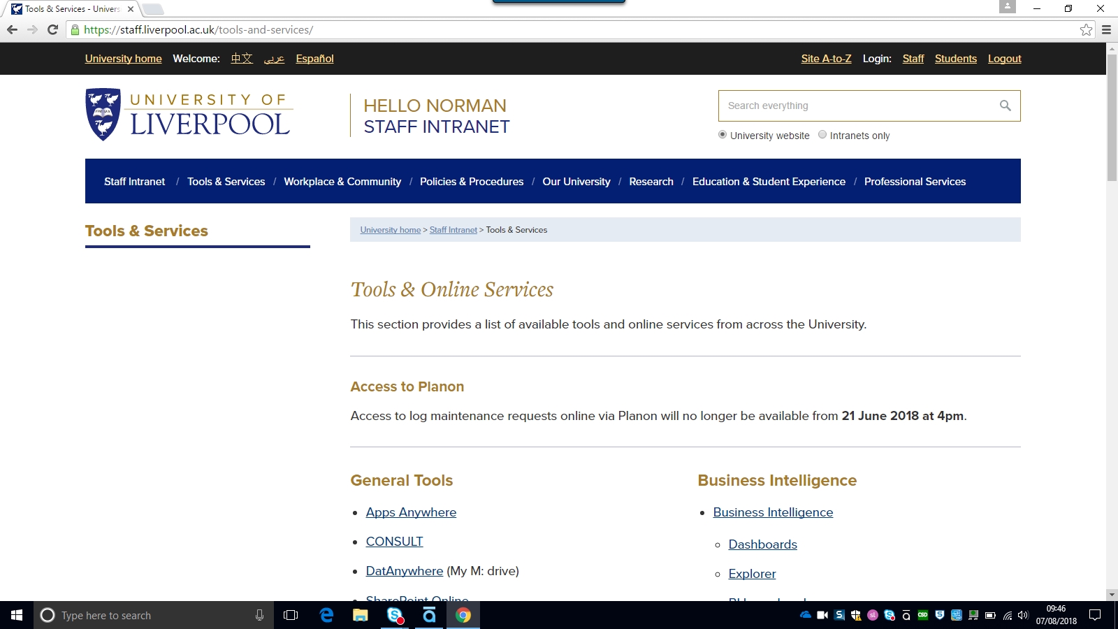Open the Research nav item

coord(651,182)
